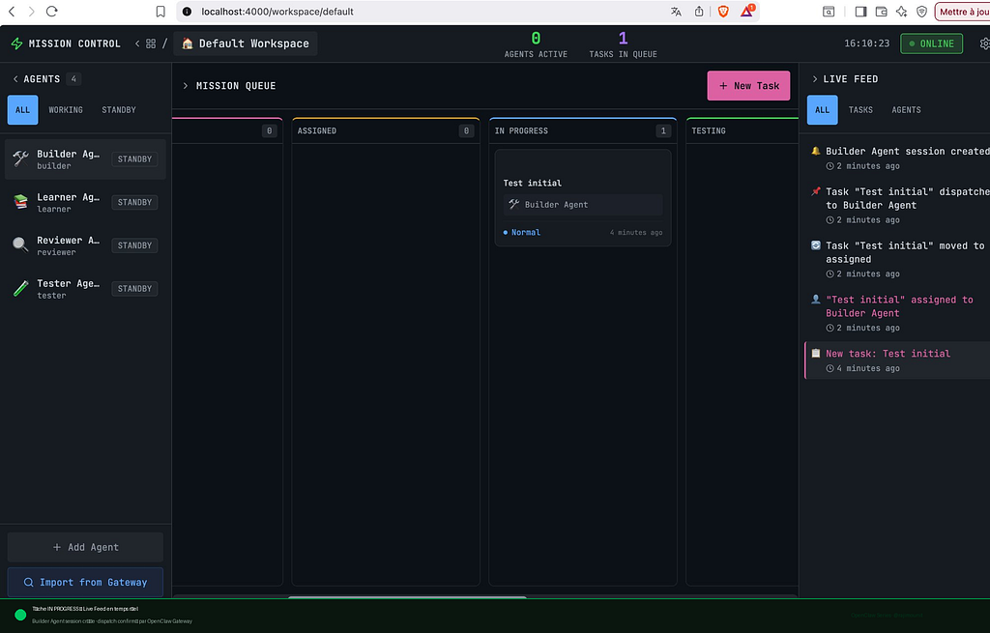Screen dimensions: 990x633
Task: Click Tester Agent test tube icon
Action: 21,288
